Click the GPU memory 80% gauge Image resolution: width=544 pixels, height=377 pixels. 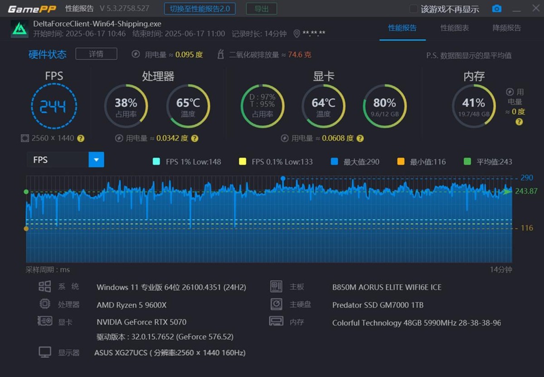tap(384, 106)
